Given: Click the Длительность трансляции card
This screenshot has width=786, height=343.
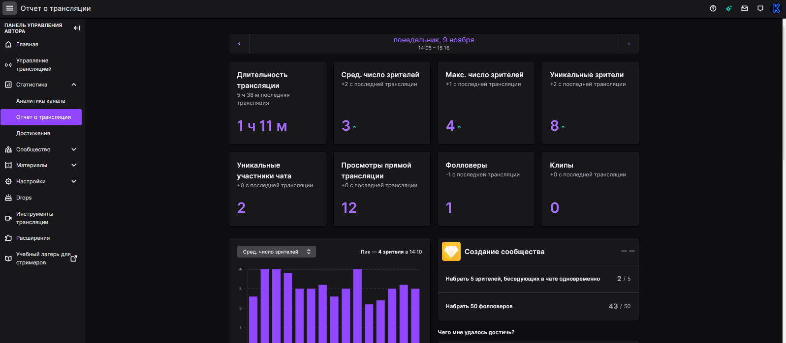Looking at the screenshot, I should 278,103.
